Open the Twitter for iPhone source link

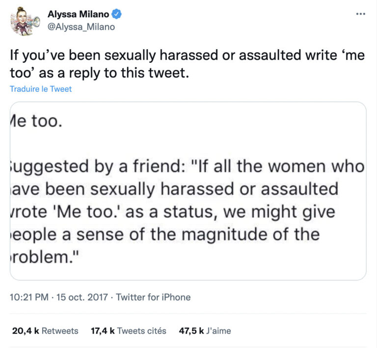pos(153,297)
